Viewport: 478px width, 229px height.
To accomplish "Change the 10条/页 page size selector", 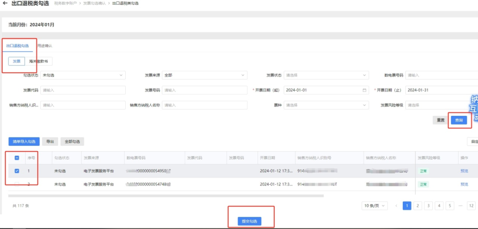I will tap(375, 206).
